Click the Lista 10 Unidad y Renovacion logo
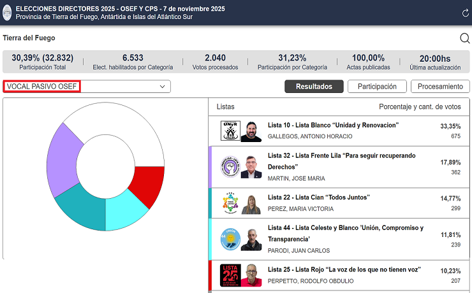The width and height of the screenshot is (472, 293). [x=230, y=131]
